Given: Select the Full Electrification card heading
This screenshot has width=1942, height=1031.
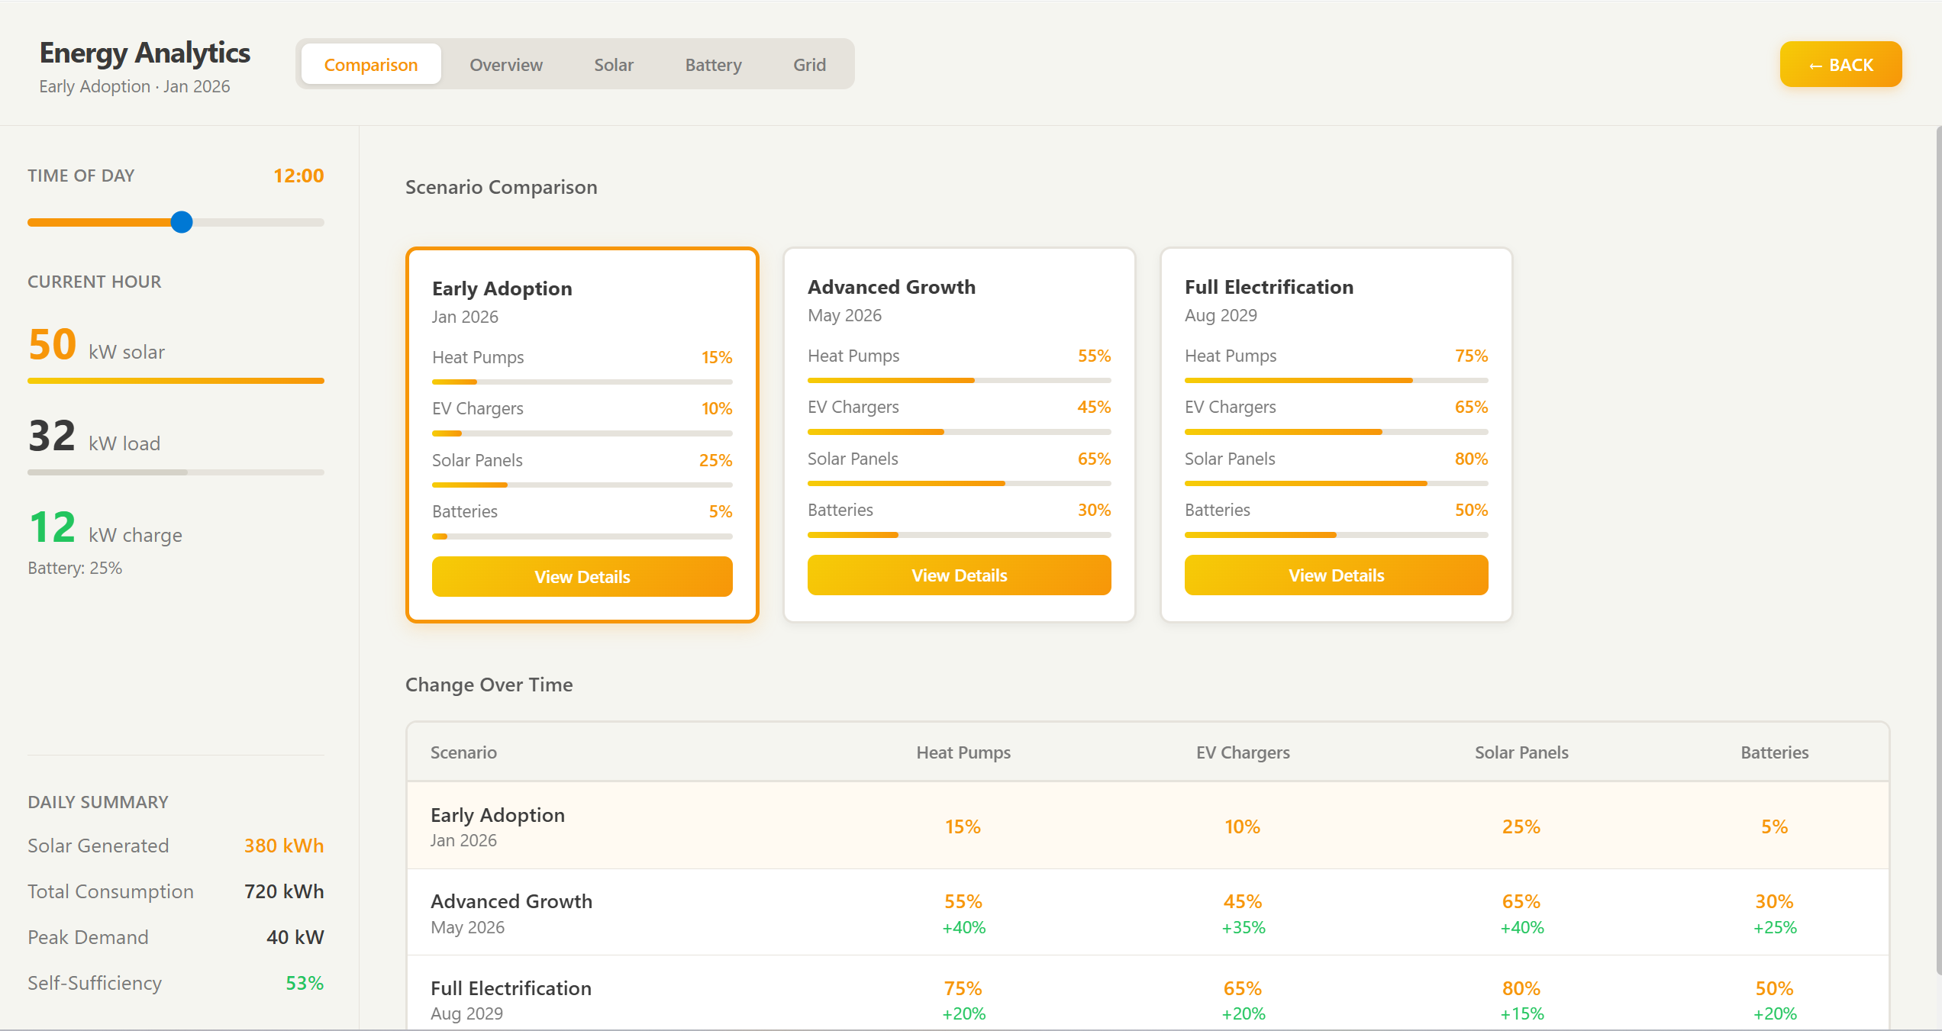Looking at the screenshot, I should tap(1269, 287).
